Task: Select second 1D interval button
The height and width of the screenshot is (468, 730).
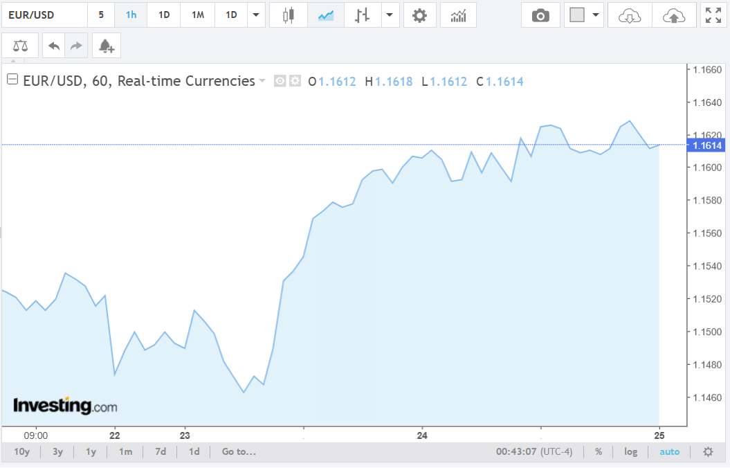Action: point(231,15)
